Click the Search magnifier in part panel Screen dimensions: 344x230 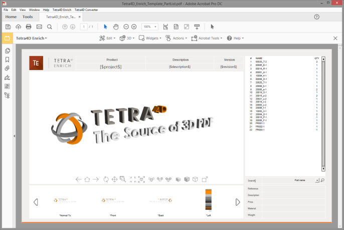322,180
